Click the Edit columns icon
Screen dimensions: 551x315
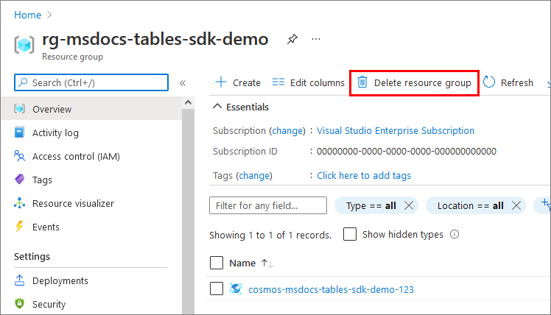coord(278,82)
